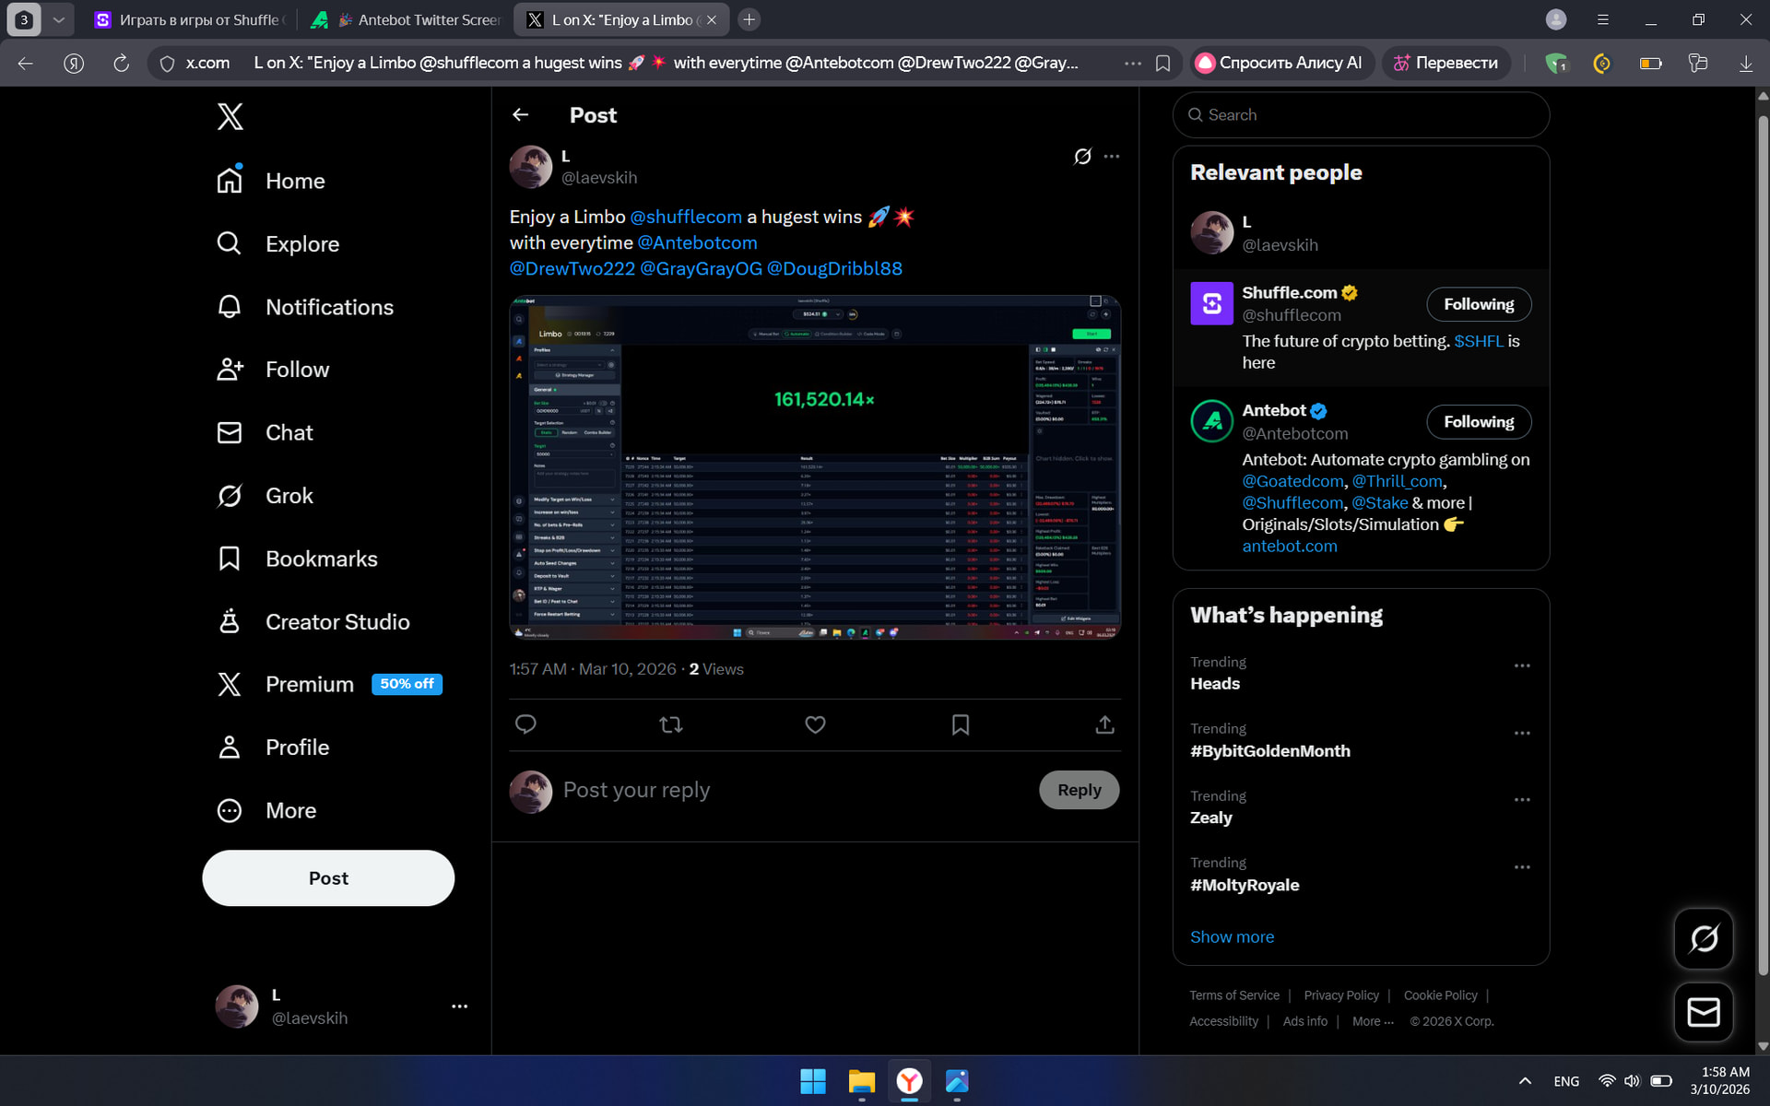
Task: Go back with the Post arrow
Action: point(521,115)
